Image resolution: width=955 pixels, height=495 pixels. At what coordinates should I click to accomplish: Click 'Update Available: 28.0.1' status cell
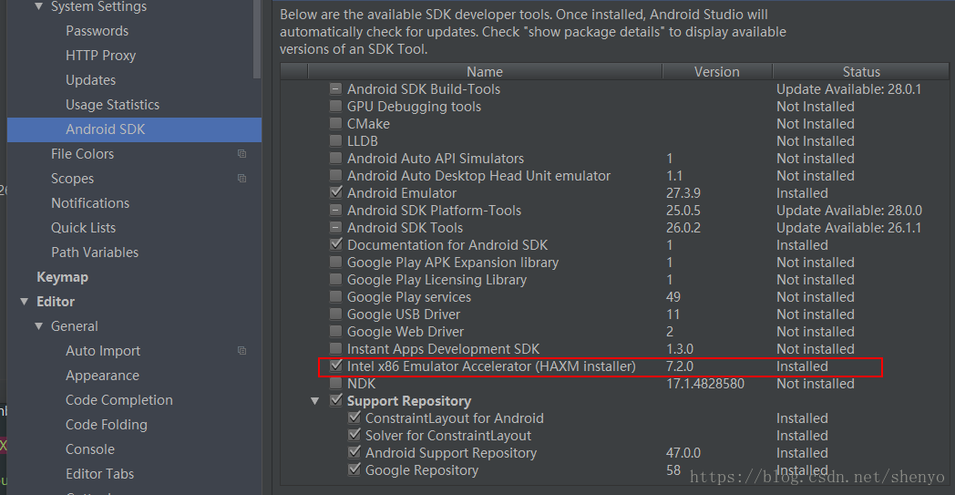(849, 89)
